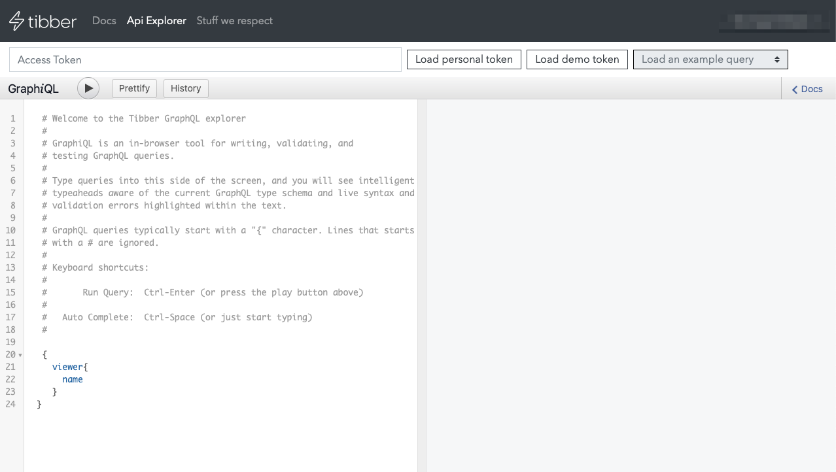Focus the Access Token input field
Image resolution: width=836 pixels, height=472 pixels.
(x=205, y=59)
